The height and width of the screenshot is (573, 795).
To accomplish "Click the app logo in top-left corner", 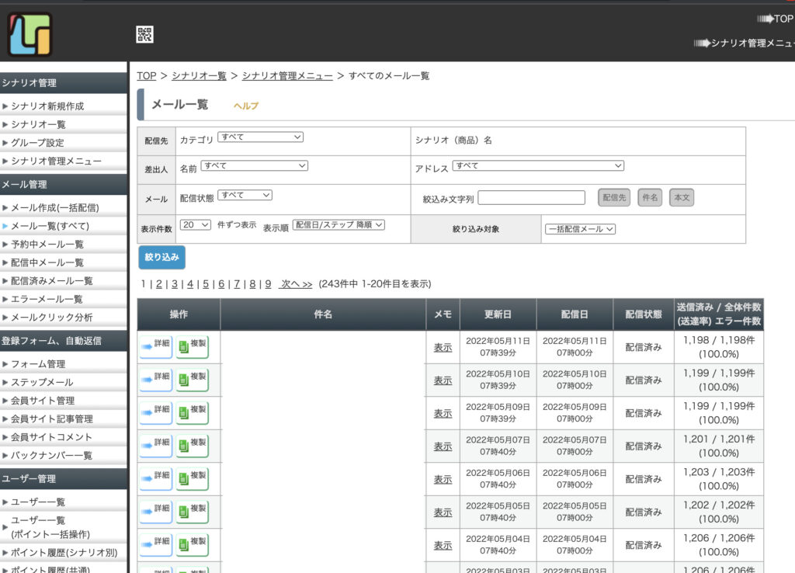I will 30,34.
